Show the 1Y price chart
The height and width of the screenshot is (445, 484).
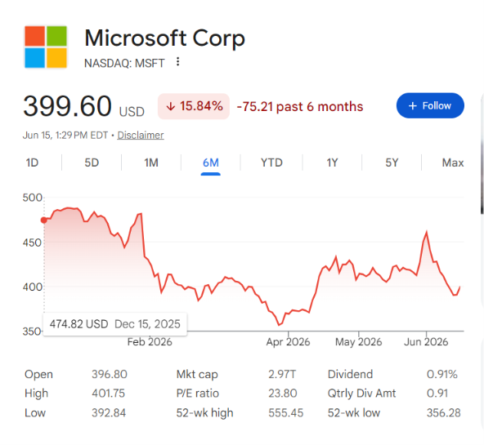point(332,162)
